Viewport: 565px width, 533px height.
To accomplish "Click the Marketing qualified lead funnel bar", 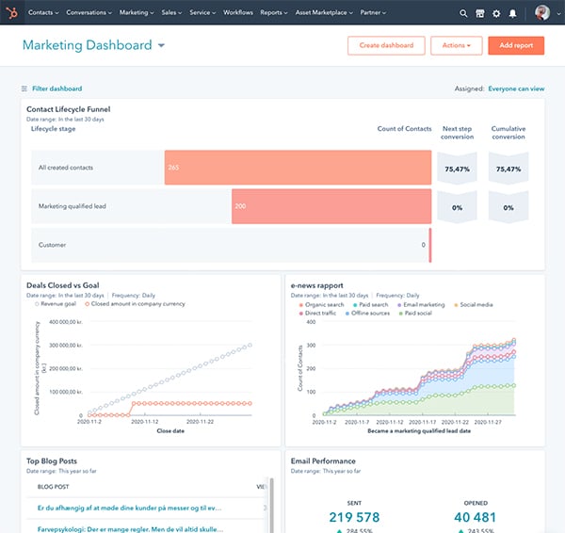I will (331, 206).
